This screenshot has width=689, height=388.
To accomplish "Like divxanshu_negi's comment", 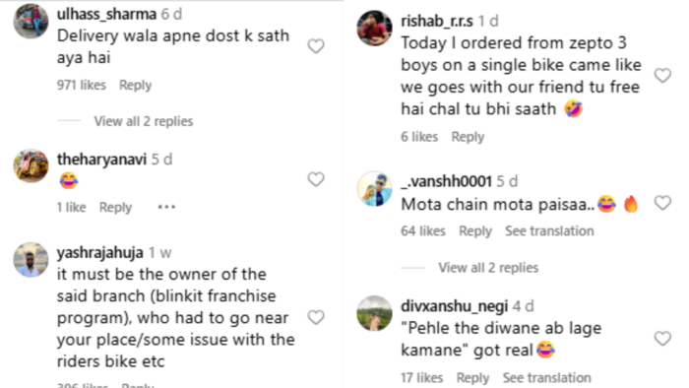I will coord(662,339).
